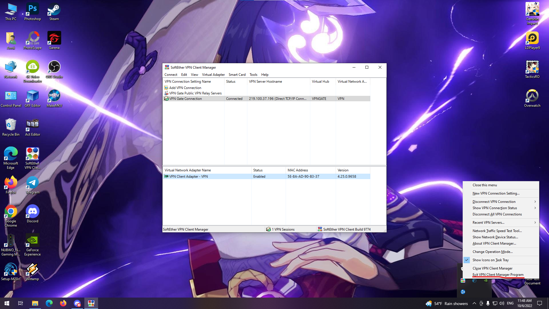549x309 pixels.
Task: Open Recycle Bin on the desktop
Action: coord(11,127)
